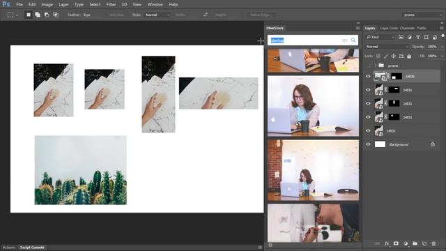Click the UberStock settings gear icon

pyautogui.click(x=270, y=245)
